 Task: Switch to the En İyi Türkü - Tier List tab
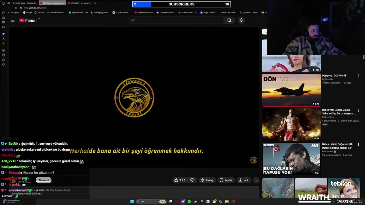pyautogui.click(x=24, y=3)
